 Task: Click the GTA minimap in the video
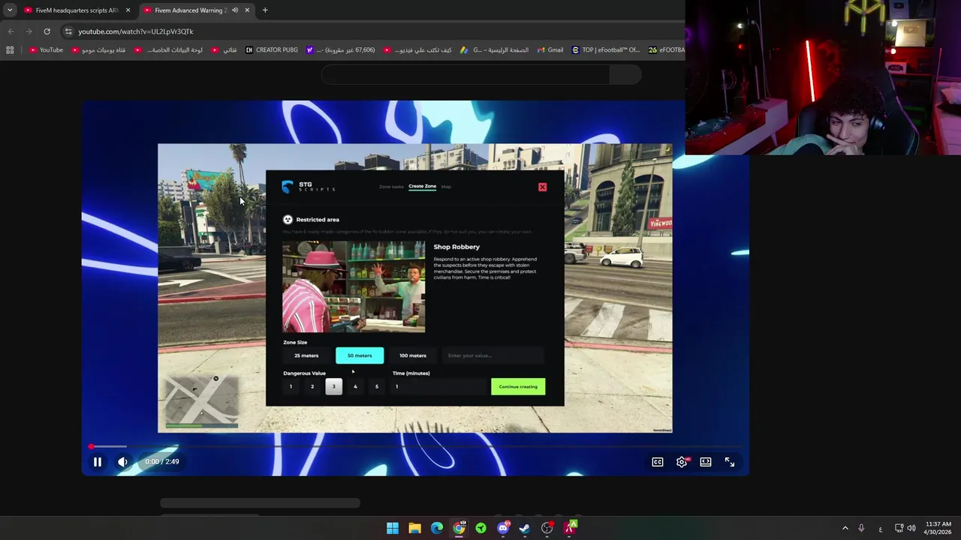[202, 400]
